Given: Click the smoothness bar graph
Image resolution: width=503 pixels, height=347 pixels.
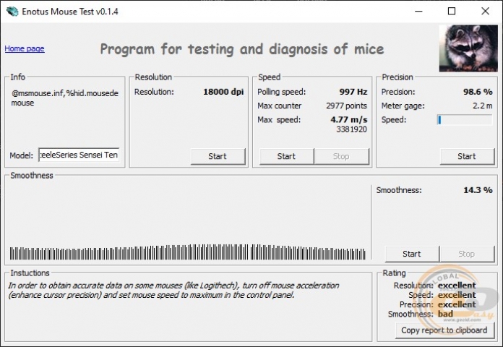Looking at the screenshot, I should click(x=188, y=252).
